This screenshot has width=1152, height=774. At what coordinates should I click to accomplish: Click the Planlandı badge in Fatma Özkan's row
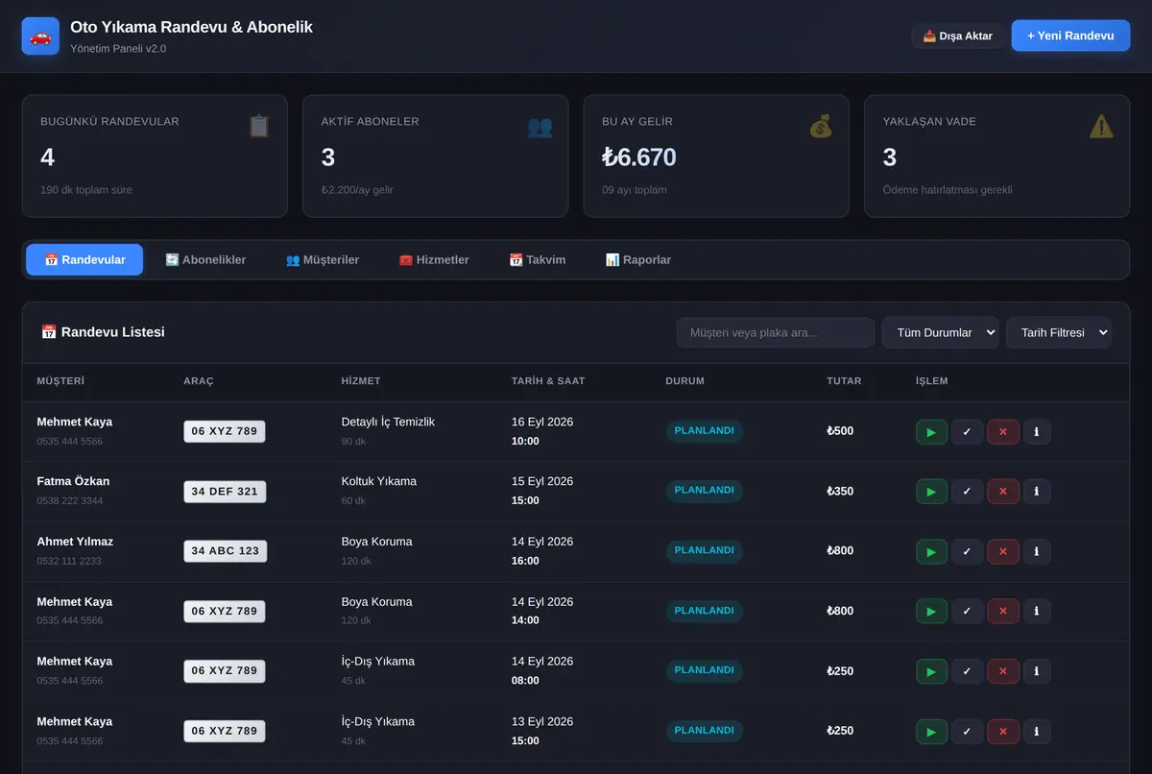click(704, 491)
